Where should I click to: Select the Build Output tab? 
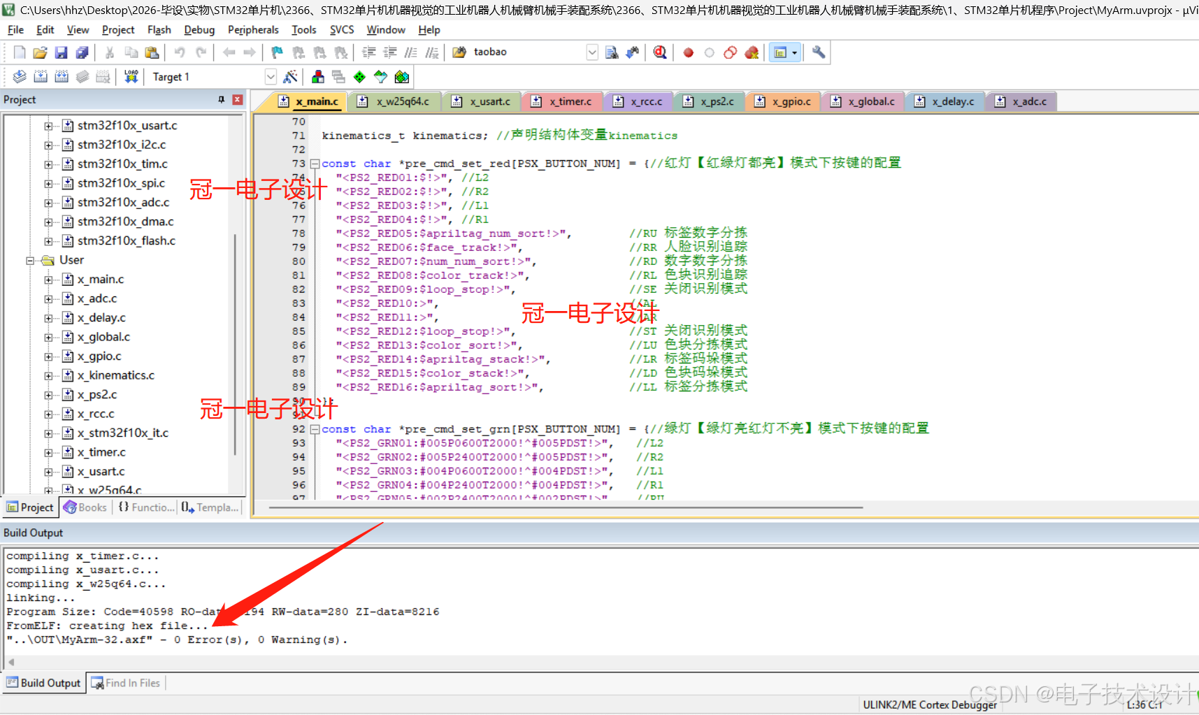click(43, 683)
